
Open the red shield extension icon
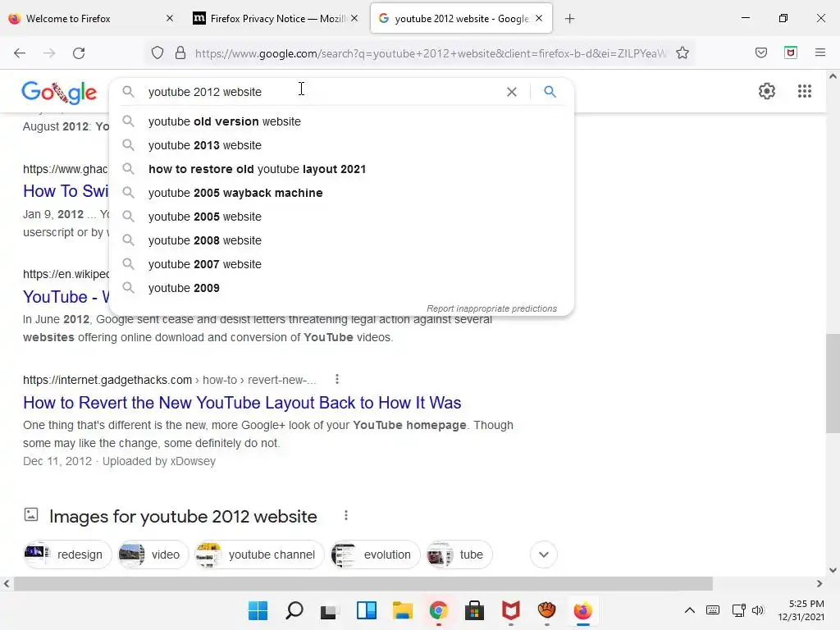click(791, 52)
